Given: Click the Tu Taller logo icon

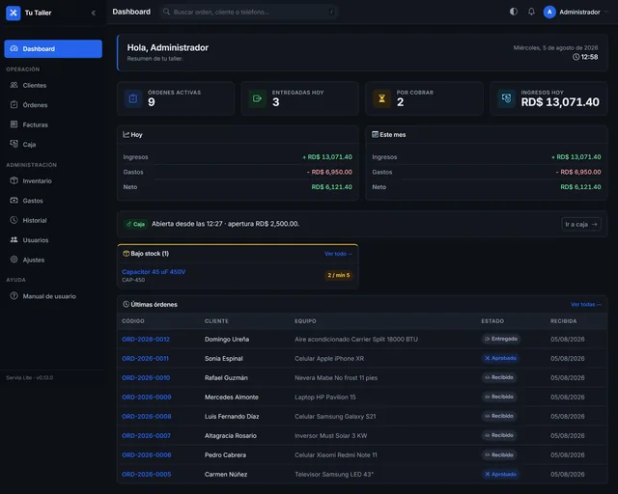Looking at the screenshot, I should coord(13,13).
